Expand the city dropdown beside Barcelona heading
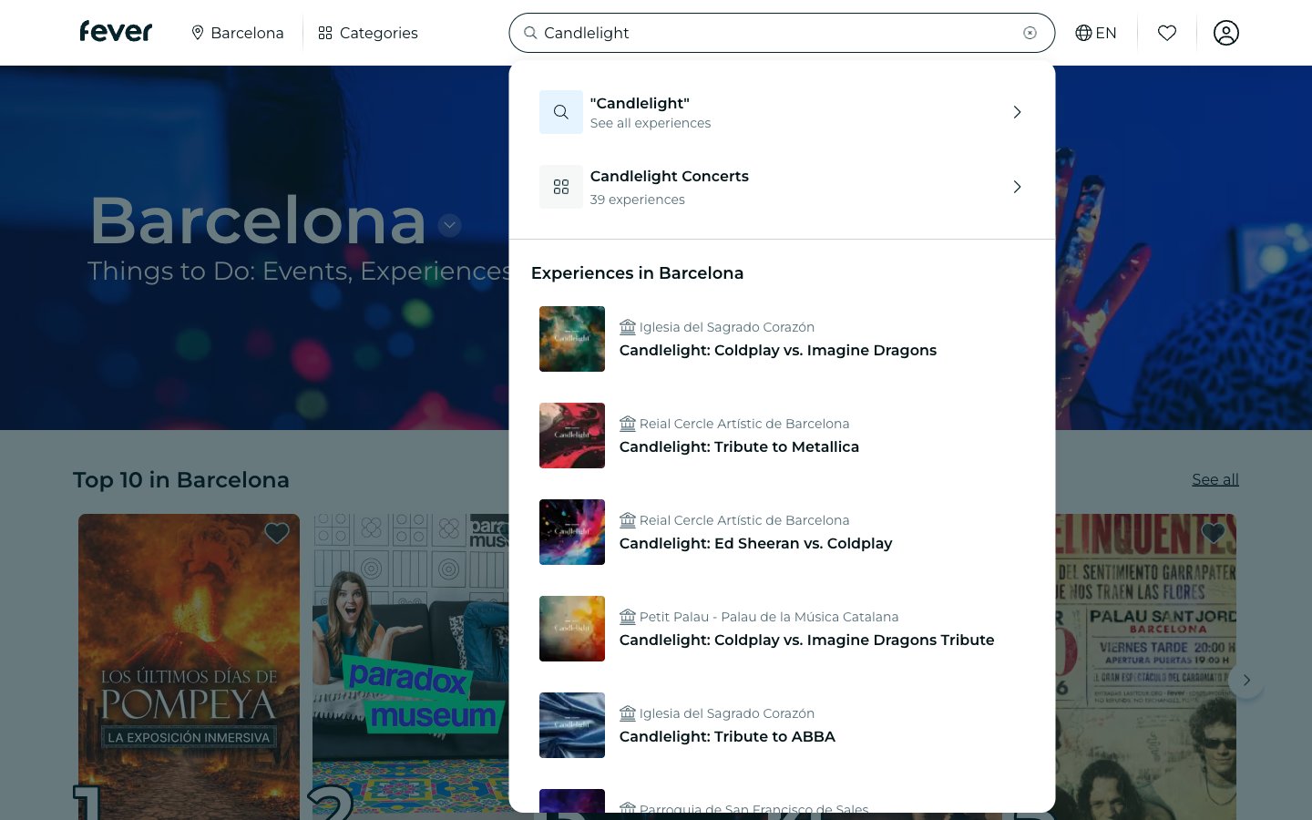1312x820 pixels. point(449,225)
